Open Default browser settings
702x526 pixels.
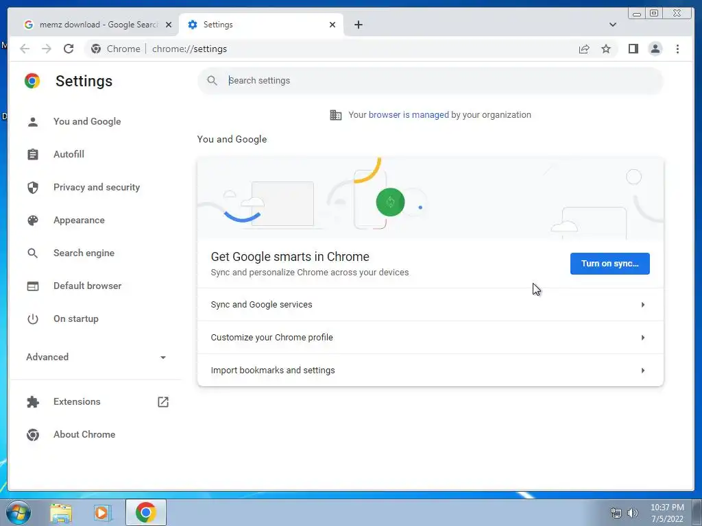tap(87, 286)
